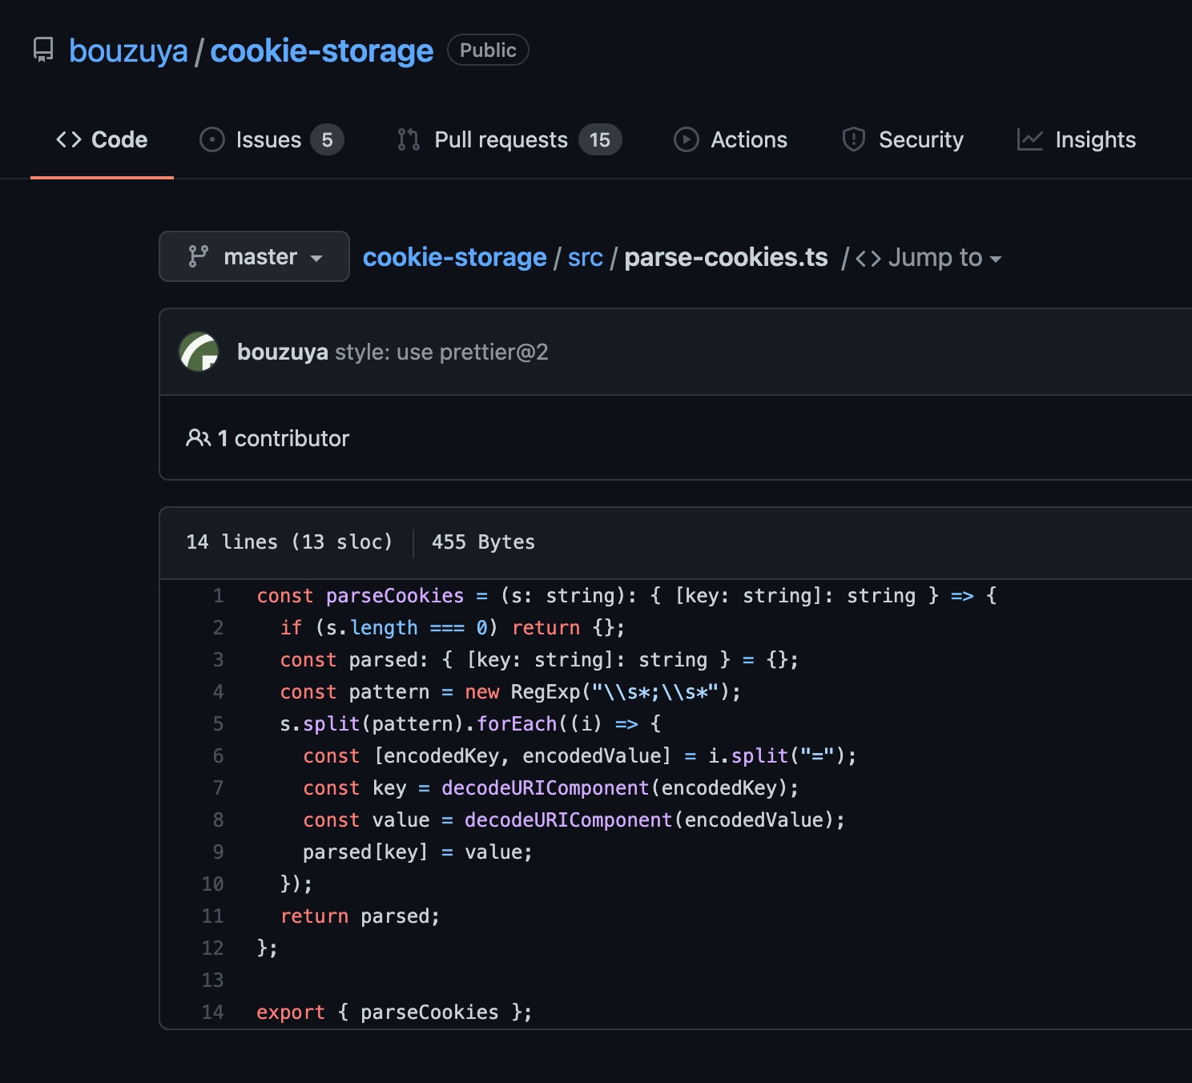
Task: Select line number 5 in the code
Action: (x=218, y=723)
